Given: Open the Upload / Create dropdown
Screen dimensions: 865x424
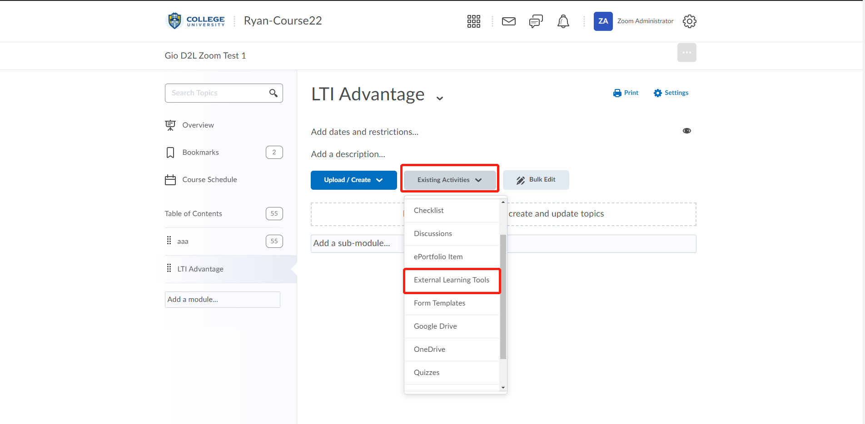Looking at the screenshot, I should [354, 180].
